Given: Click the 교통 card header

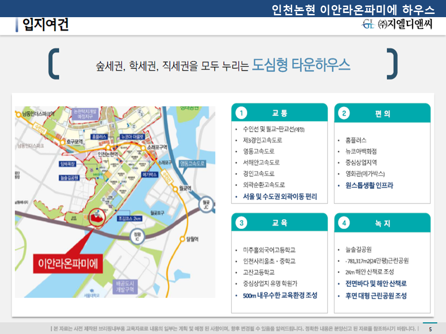Looking at the screenshot, I should pos(279,113).
